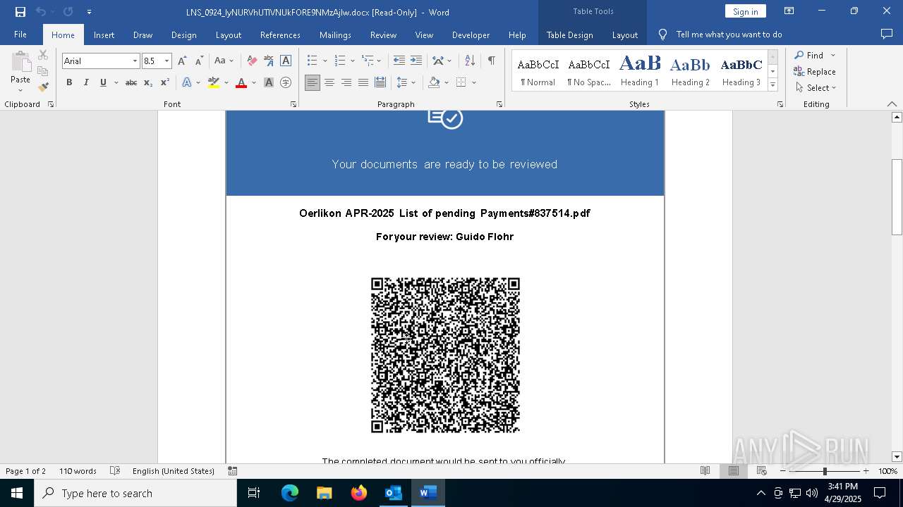
Task: Click the Font Color red A button
Action: click(241, 83)
